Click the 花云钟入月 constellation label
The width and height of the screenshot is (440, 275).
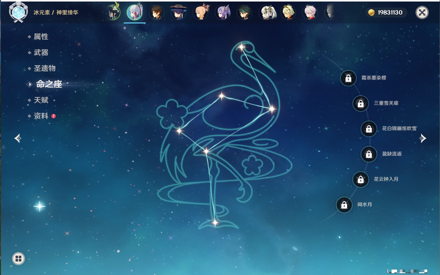(386, 179)
